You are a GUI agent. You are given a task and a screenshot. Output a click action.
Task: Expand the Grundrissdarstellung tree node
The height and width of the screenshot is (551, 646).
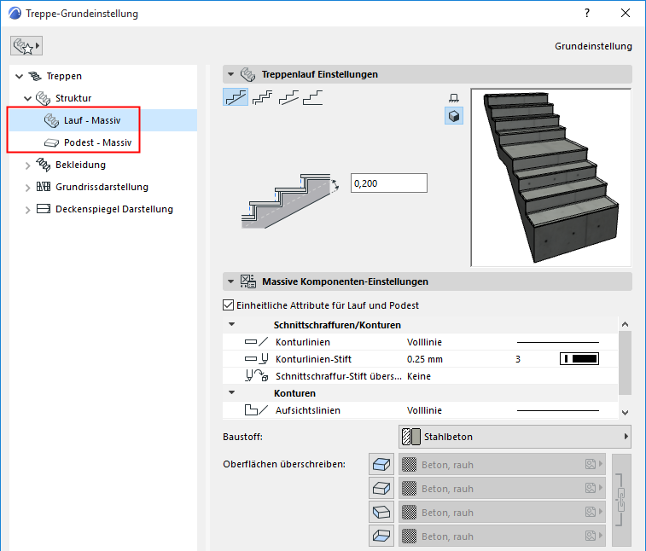tap(27, 188)
